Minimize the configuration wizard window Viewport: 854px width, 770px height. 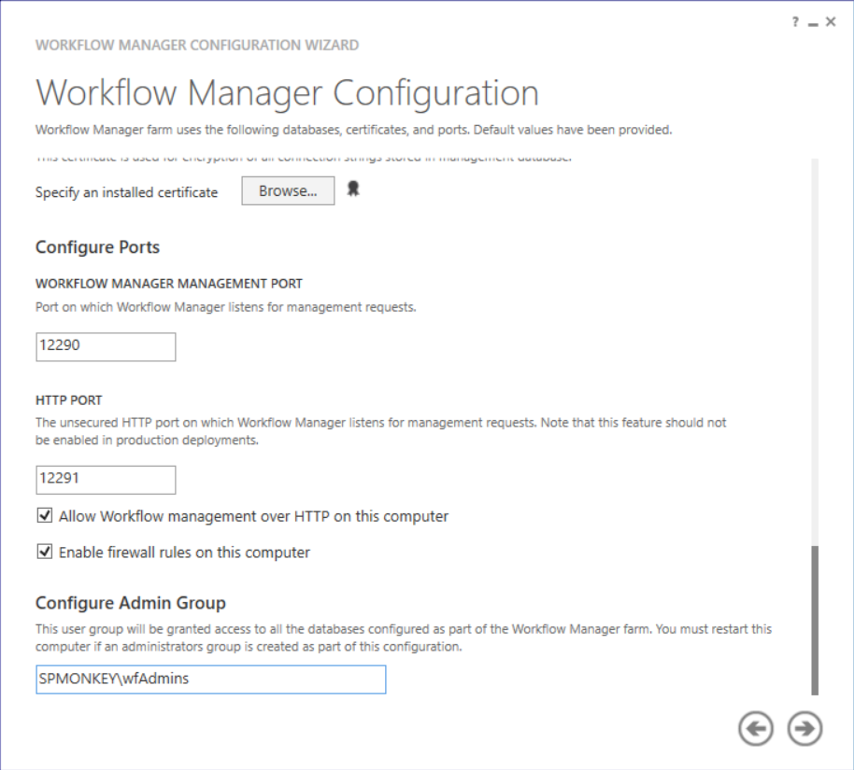[x=813, y=22]
